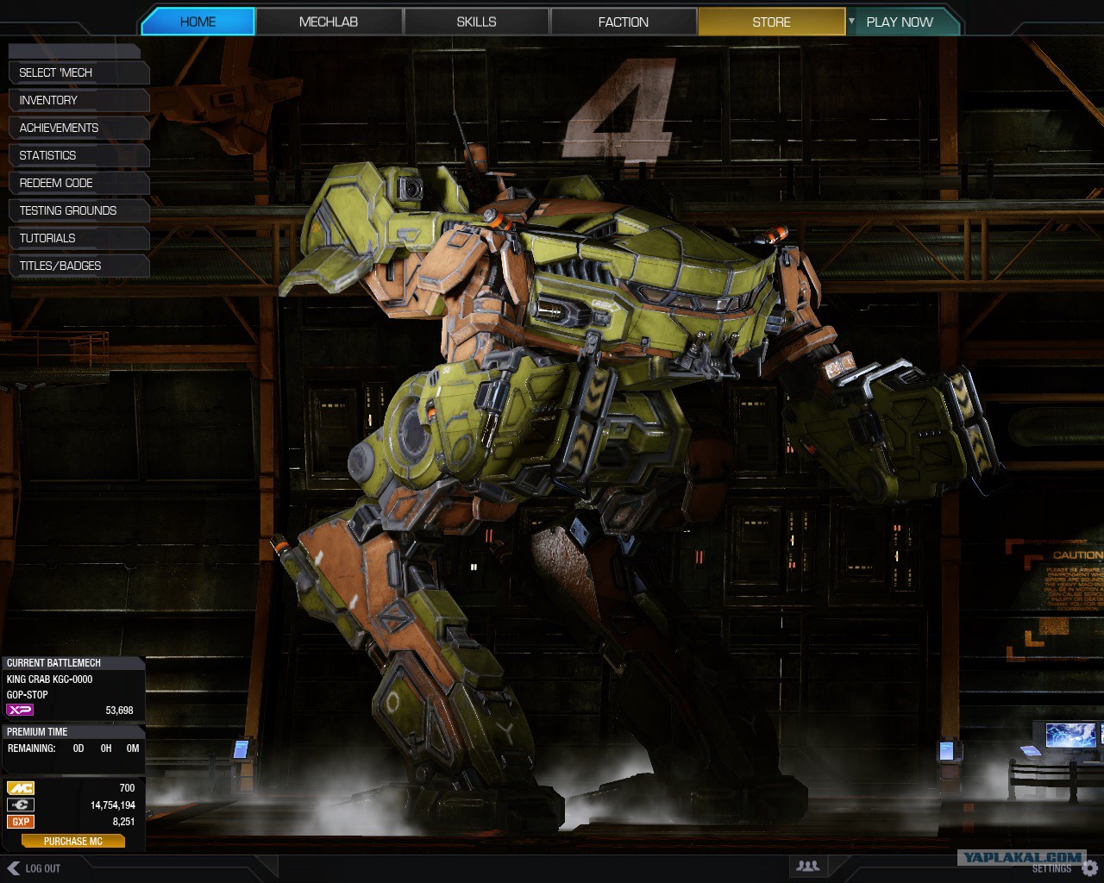Click the GXP balance '8,251'
Image resolution: width=1104 pixels, height=883 pixels.
pyautogui.click(x=124, y=822)
